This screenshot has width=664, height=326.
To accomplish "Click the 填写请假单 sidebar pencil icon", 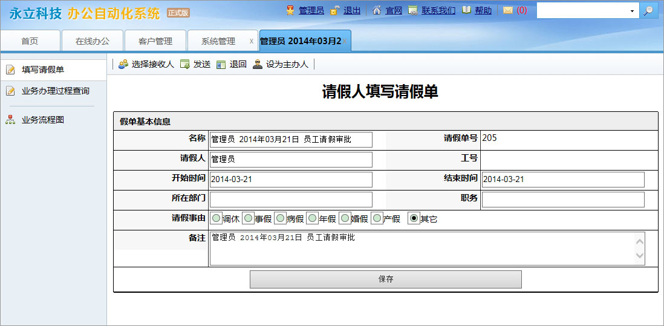I will point(11,70).
